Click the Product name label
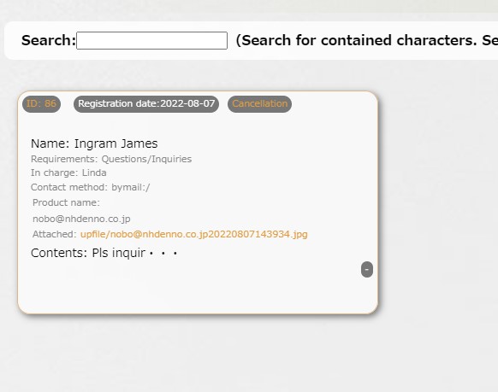This screenshot has width=498, height=392. [x=66, y=202]
